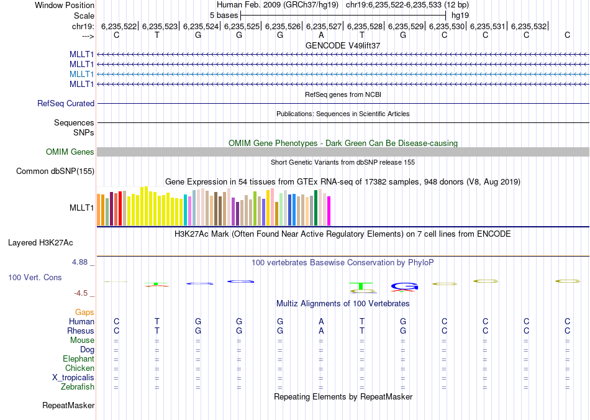
Task: Click the orange Gaps label
Action: pos(84,313)
